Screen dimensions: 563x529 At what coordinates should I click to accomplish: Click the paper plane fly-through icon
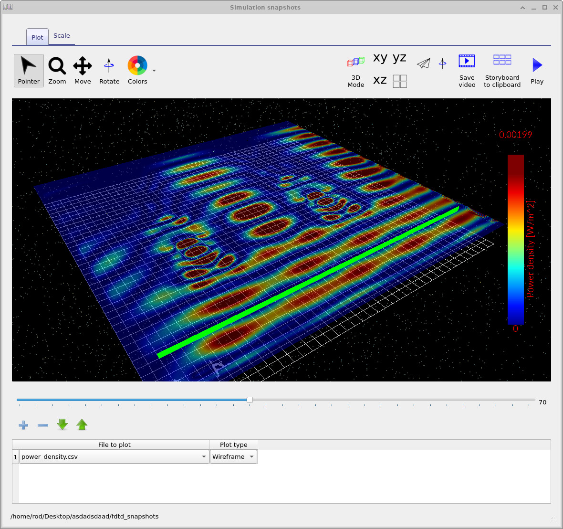click(x=424, y=63)
